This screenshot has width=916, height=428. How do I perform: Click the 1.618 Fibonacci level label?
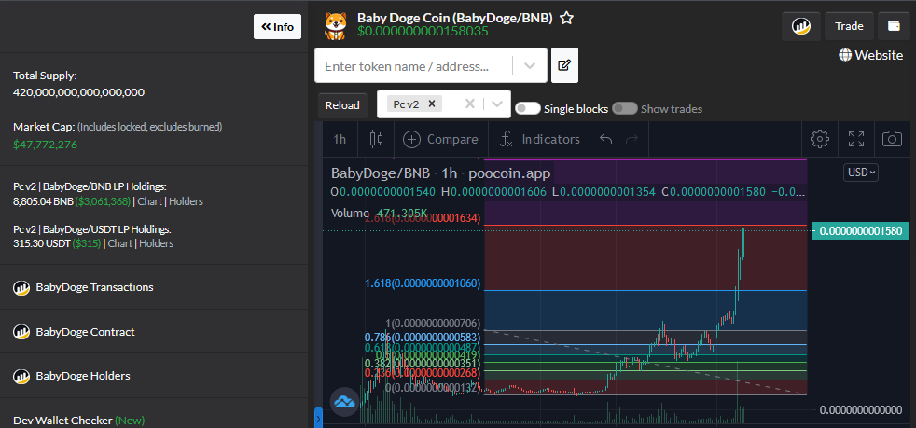423,283
